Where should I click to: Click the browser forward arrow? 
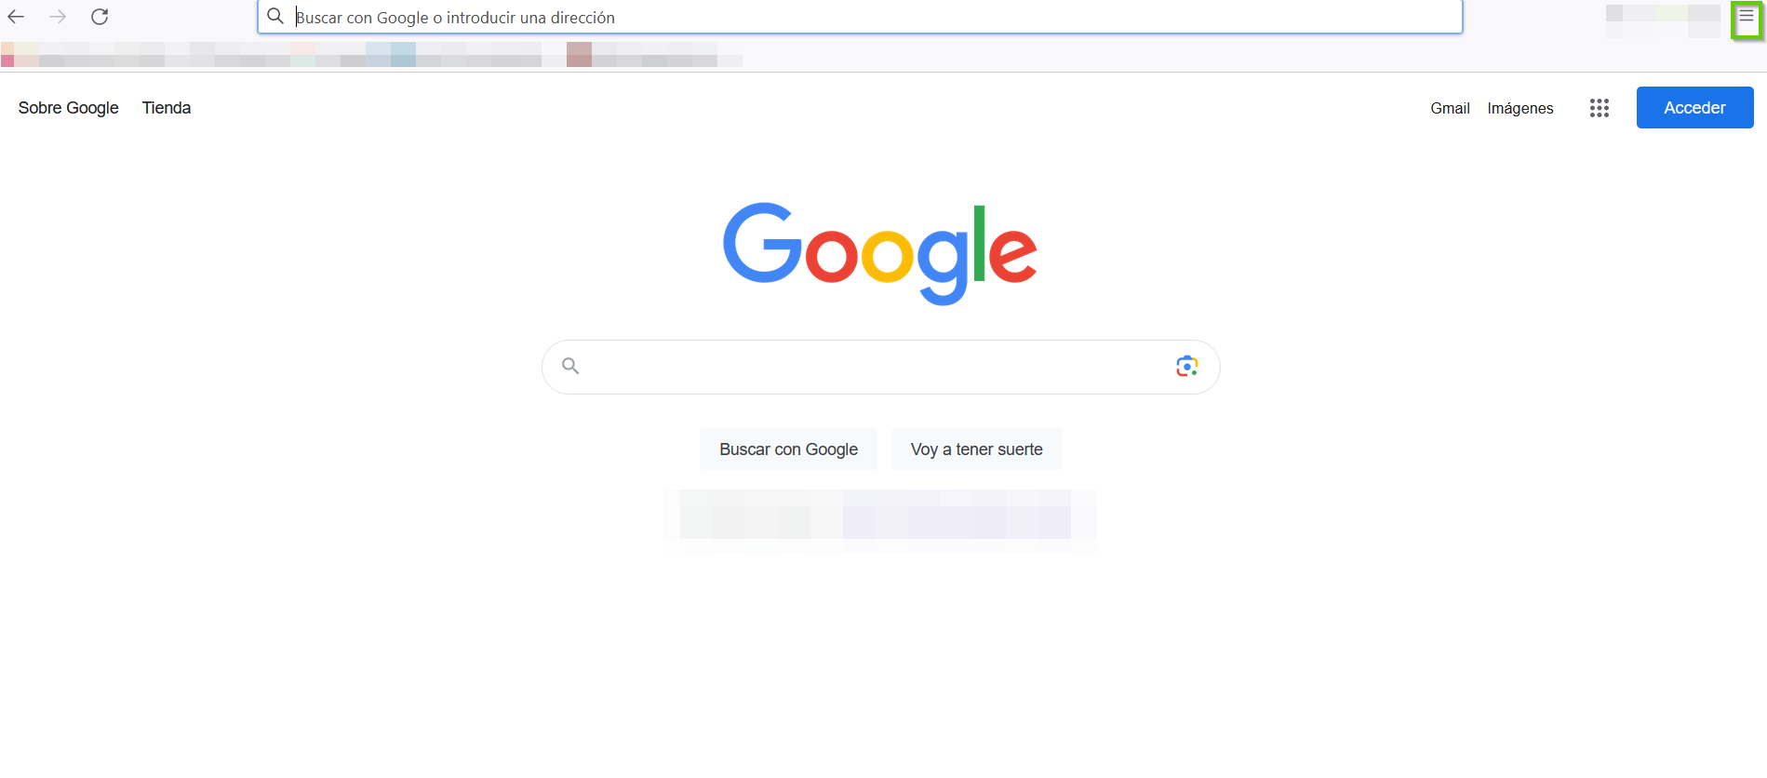pyautogui.click(x=58, y=17)
